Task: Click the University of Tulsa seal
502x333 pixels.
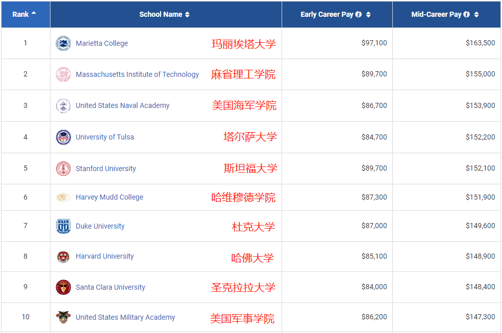Action: tap(63, 137)
